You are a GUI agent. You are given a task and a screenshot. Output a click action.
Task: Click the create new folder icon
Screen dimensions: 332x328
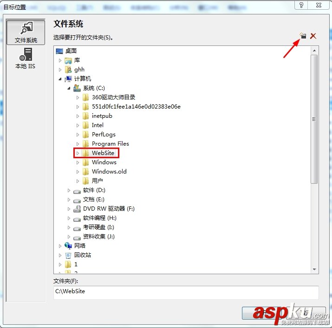tap(303, 36)
